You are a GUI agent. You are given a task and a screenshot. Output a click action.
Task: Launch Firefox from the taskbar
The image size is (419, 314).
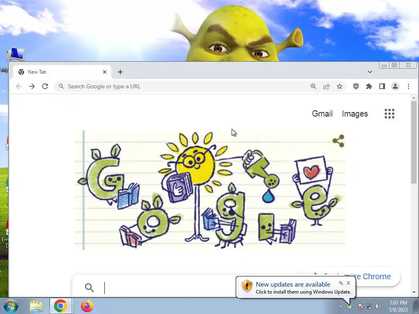click(x=87, y=306)
